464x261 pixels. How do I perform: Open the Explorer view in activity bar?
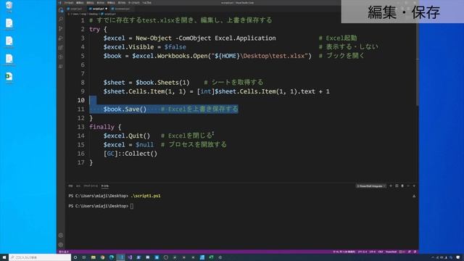(61, 9)
